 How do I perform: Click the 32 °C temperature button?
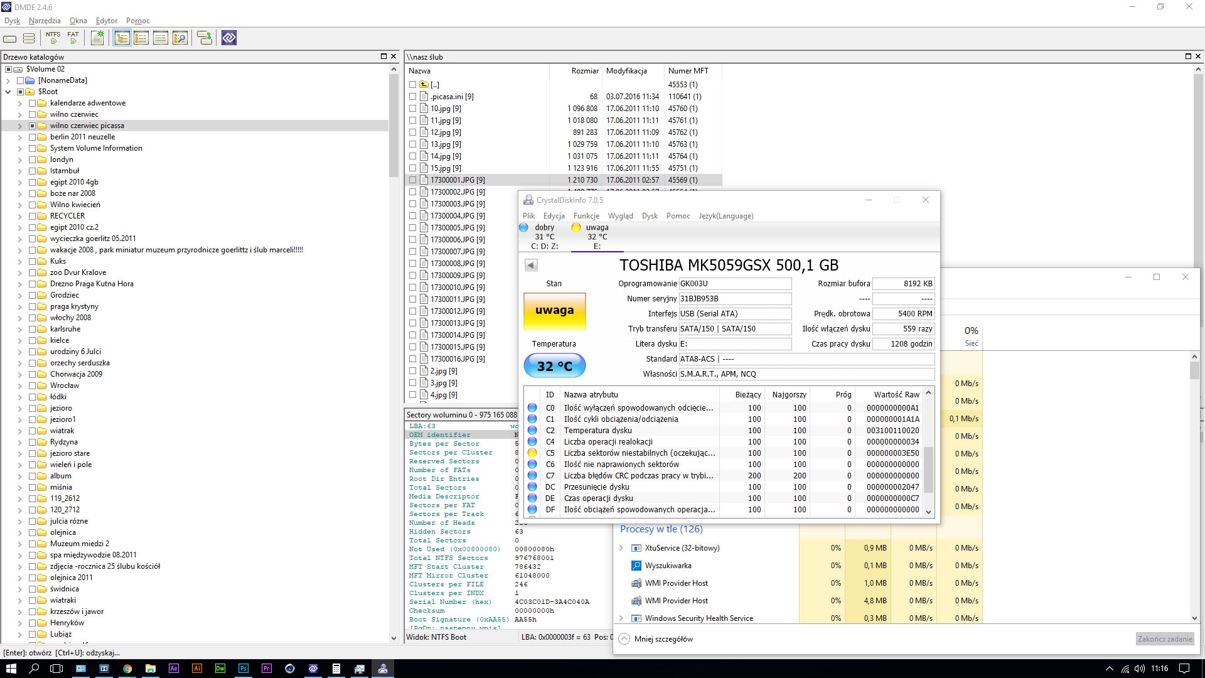coord(554,366)
